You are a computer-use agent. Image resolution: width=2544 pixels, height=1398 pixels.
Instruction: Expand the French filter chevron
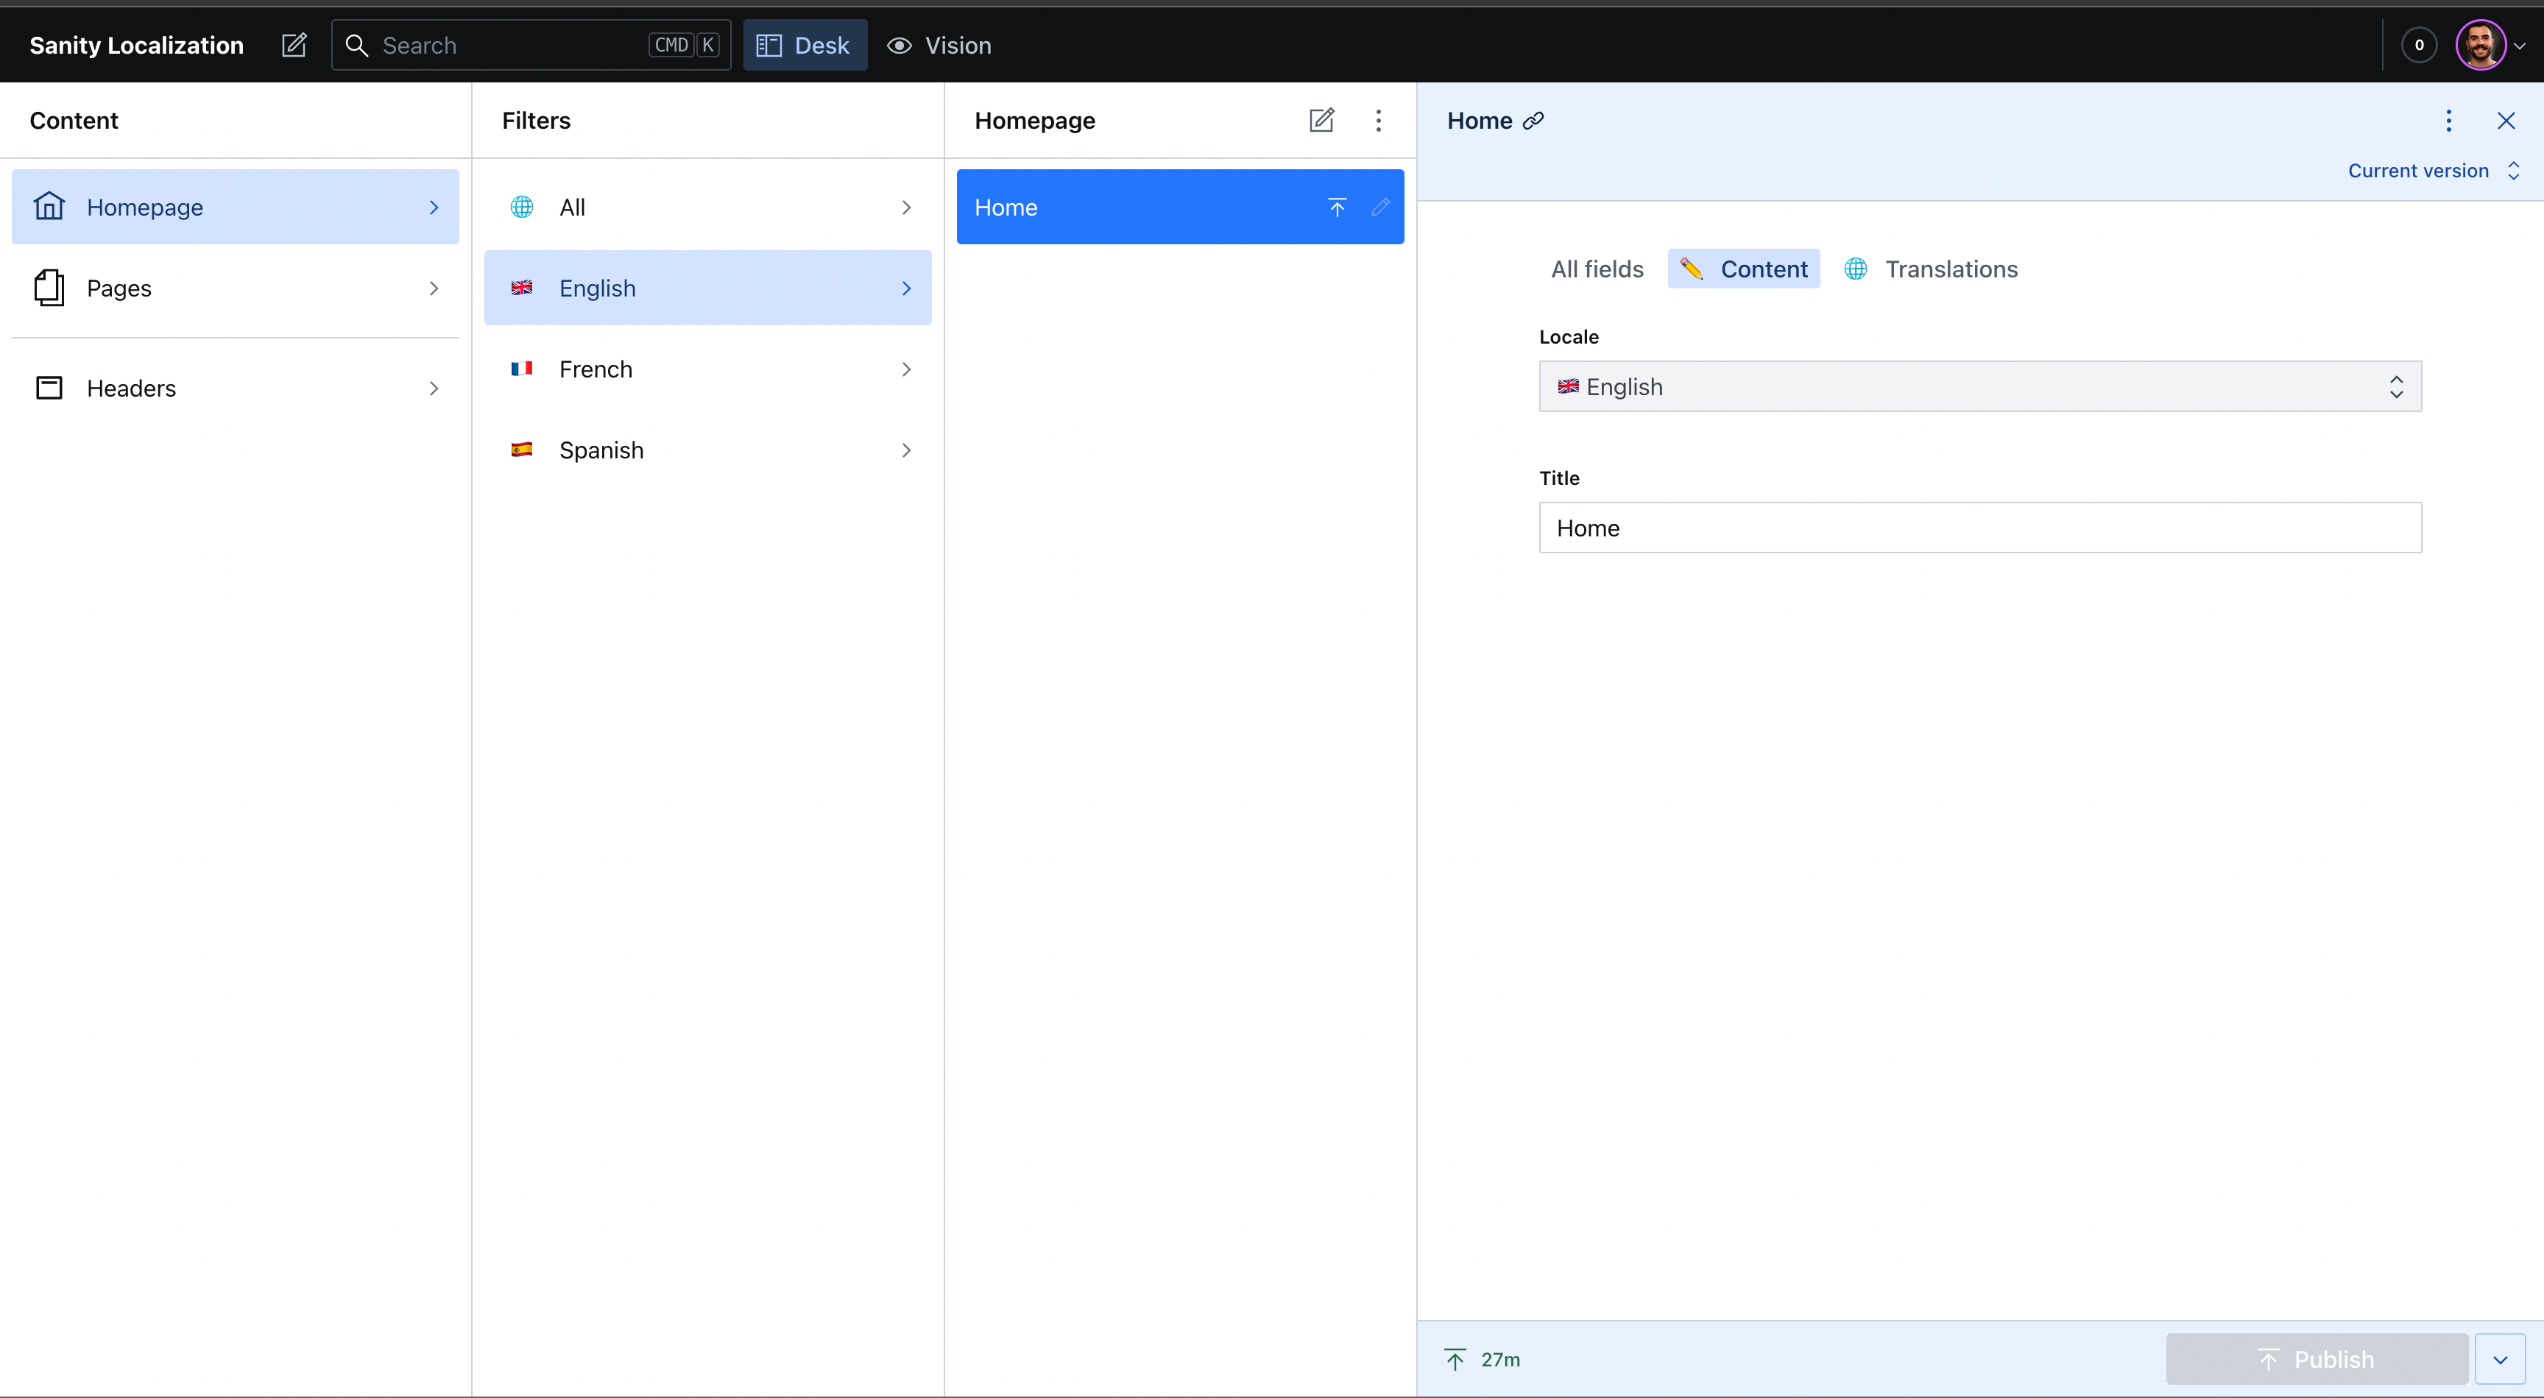click(x=907, y=369)
